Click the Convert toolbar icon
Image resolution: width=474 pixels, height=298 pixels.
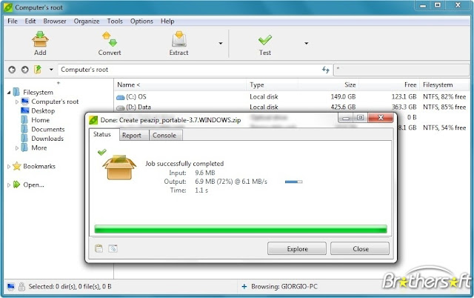tap(110, 39)
